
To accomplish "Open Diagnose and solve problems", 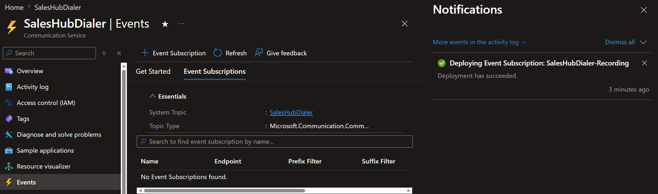I will pyautogui.click(x=59, y=135).
